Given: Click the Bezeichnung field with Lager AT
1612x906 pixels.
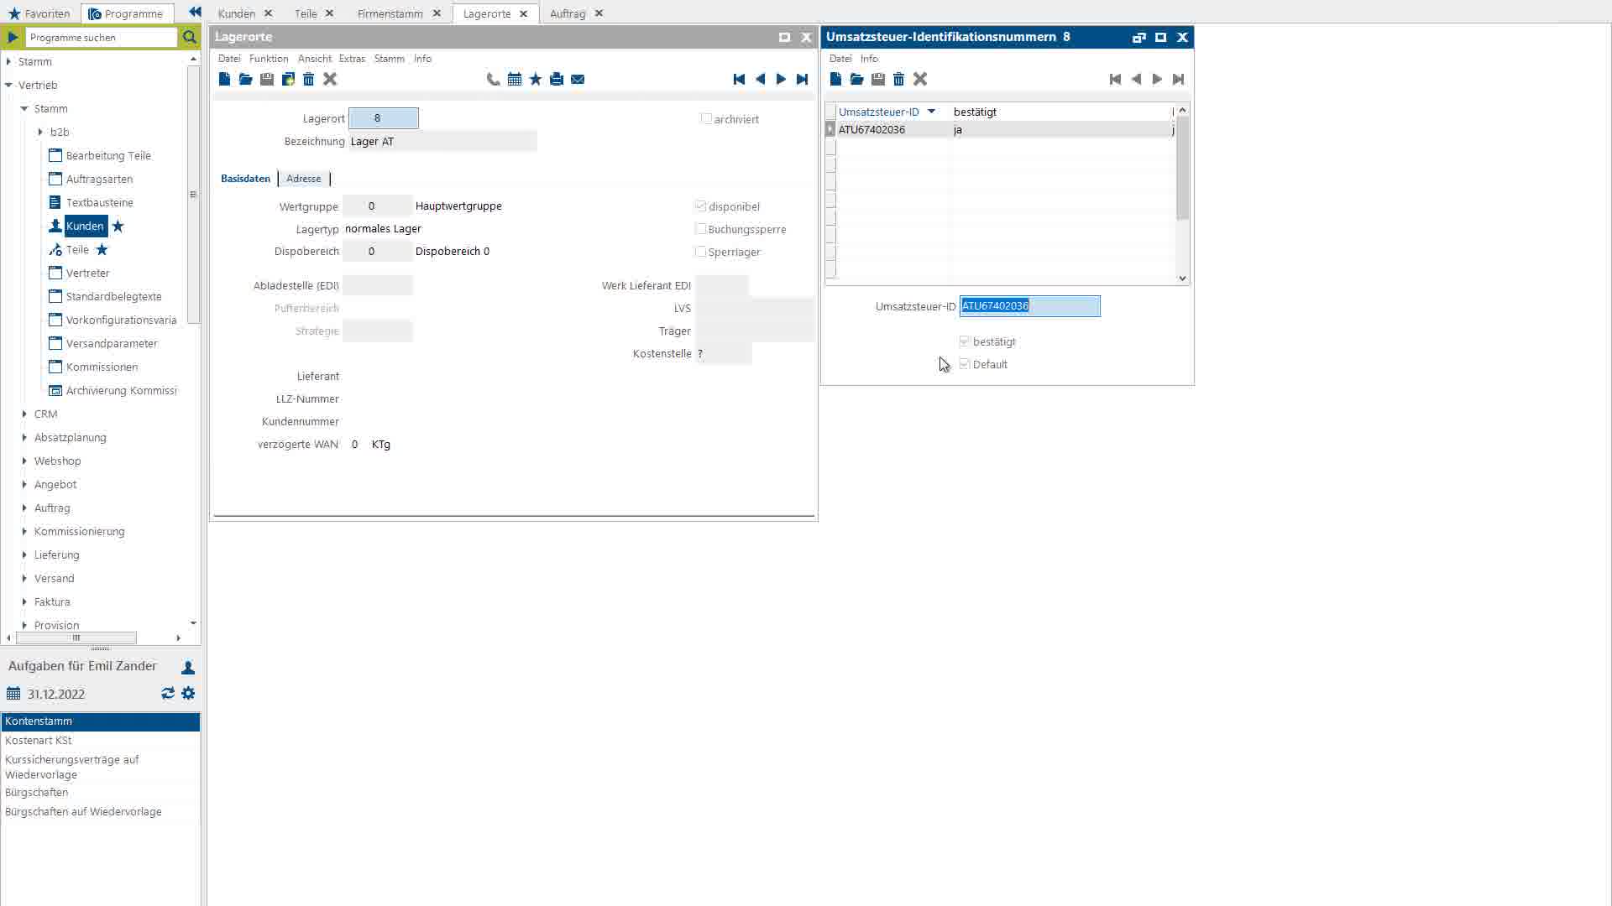Looking at the screenshot, I should tap(442, 141).
